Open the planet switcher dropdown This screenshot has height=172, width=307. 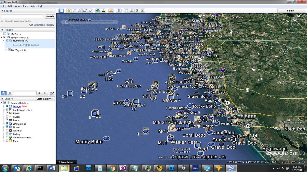pyautogui.click(x=111, y=11)
